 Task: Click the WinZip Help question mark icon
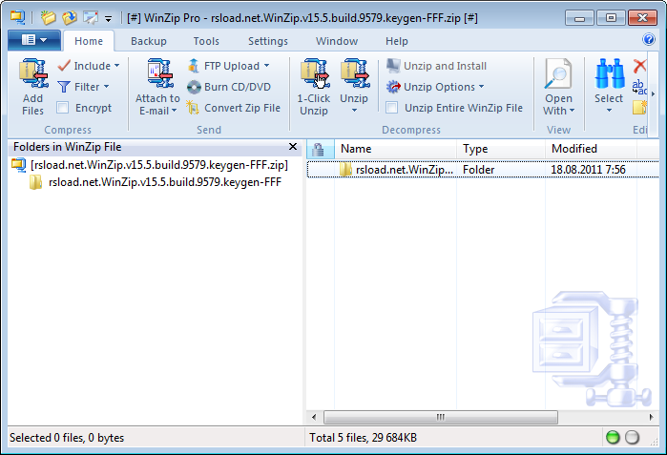(649, 39)
